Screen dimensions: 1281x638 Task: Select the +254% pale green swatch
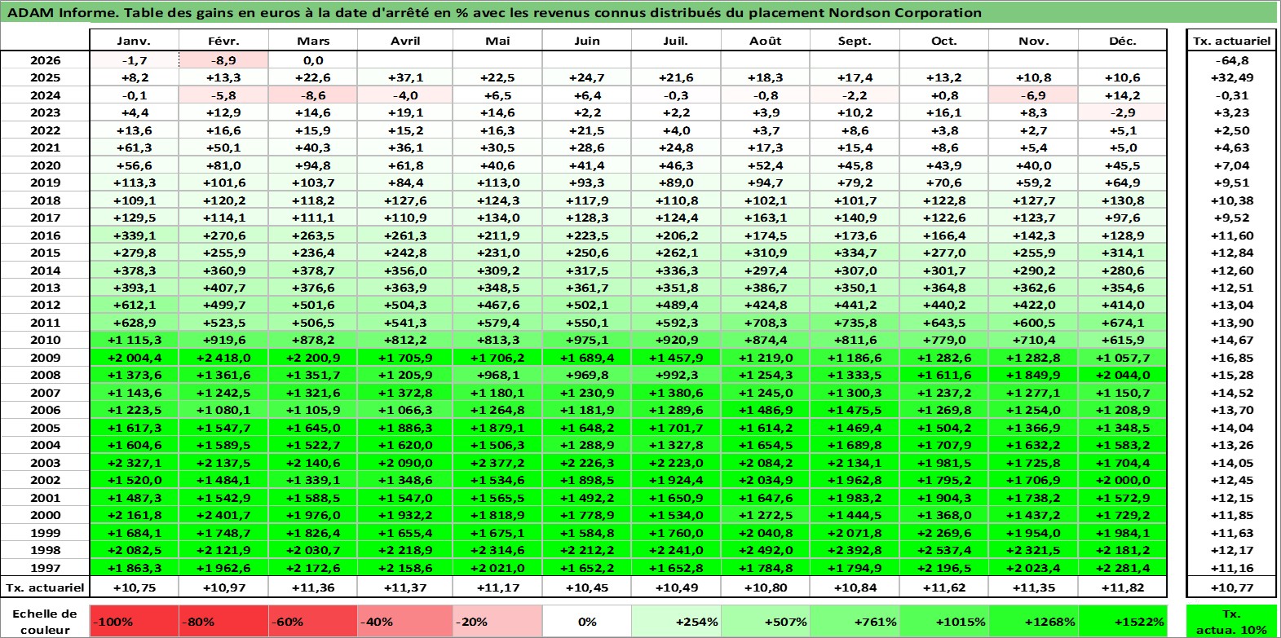point(676,621)
